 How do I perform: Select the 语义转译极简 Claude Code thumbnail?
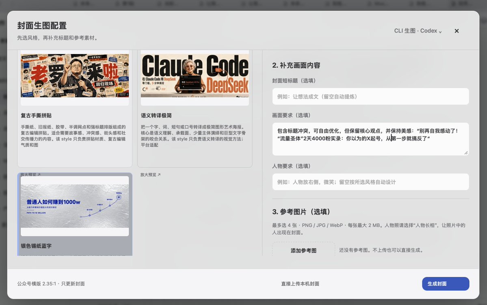pos(195,76)
